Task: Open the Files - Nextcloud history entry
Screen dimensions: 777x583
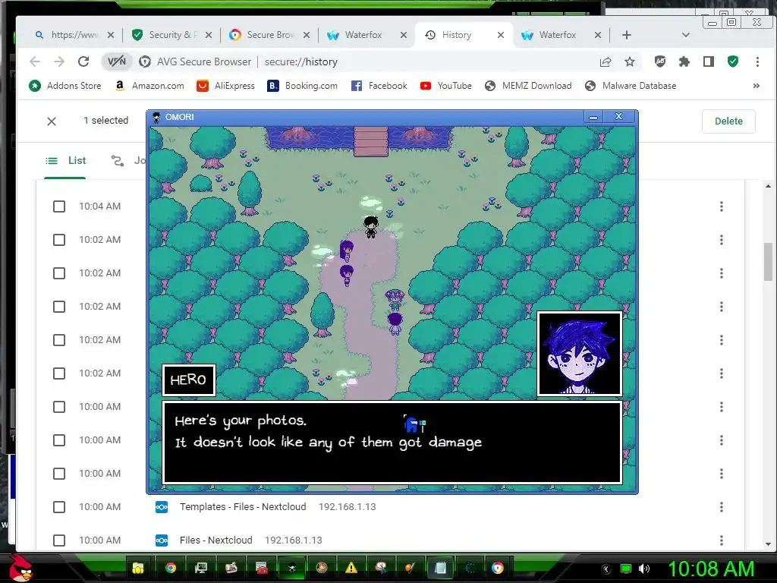Action: click(216, 540)
